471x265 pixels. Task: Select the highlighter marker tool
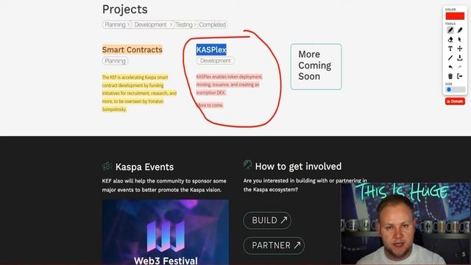tap(460, 30)
